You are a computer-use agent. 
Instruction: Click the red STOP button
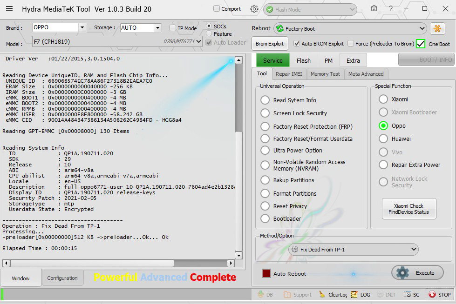coord(440,294)
